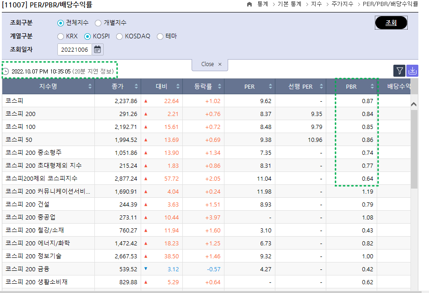Click 지수 in the breadcrumb
Image resolution: width=429 pixels, height=293 pixels.
[316, 4]
